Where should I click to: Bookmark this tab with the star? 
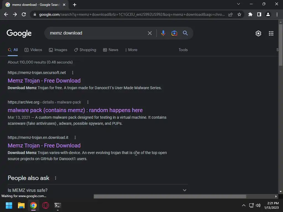pyautogui.click(x=239, y=14)
